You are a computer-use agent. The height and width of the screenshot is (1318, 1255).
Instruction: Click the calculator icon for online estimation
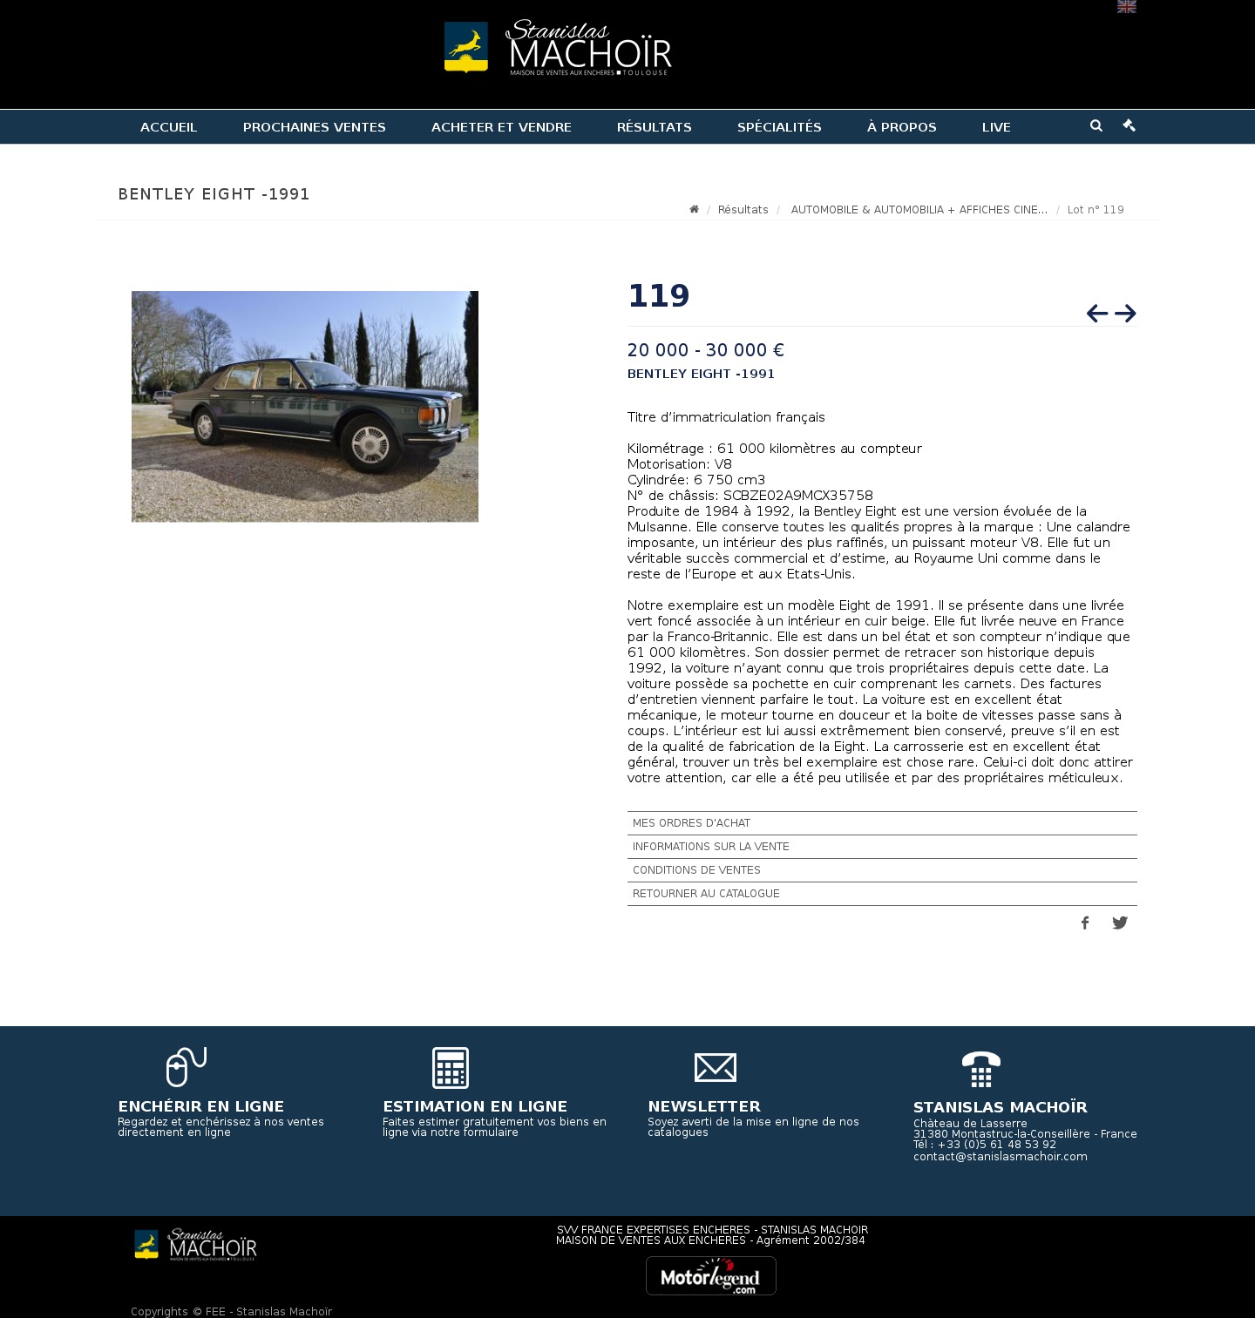pyautogui.click(x=451, y=1068)
